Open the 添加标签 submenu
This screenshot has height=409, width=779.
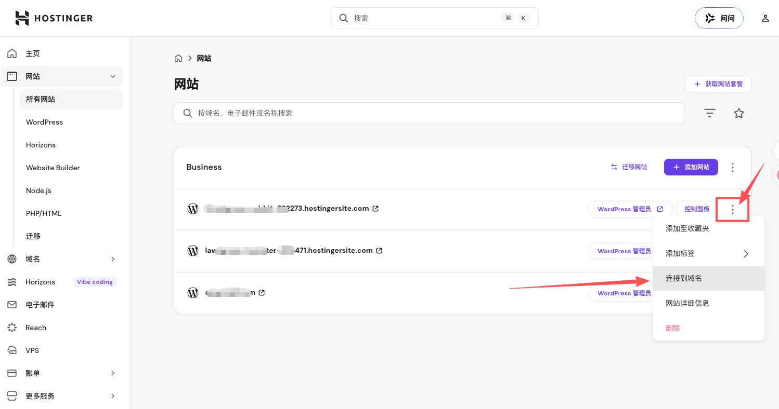709,253
